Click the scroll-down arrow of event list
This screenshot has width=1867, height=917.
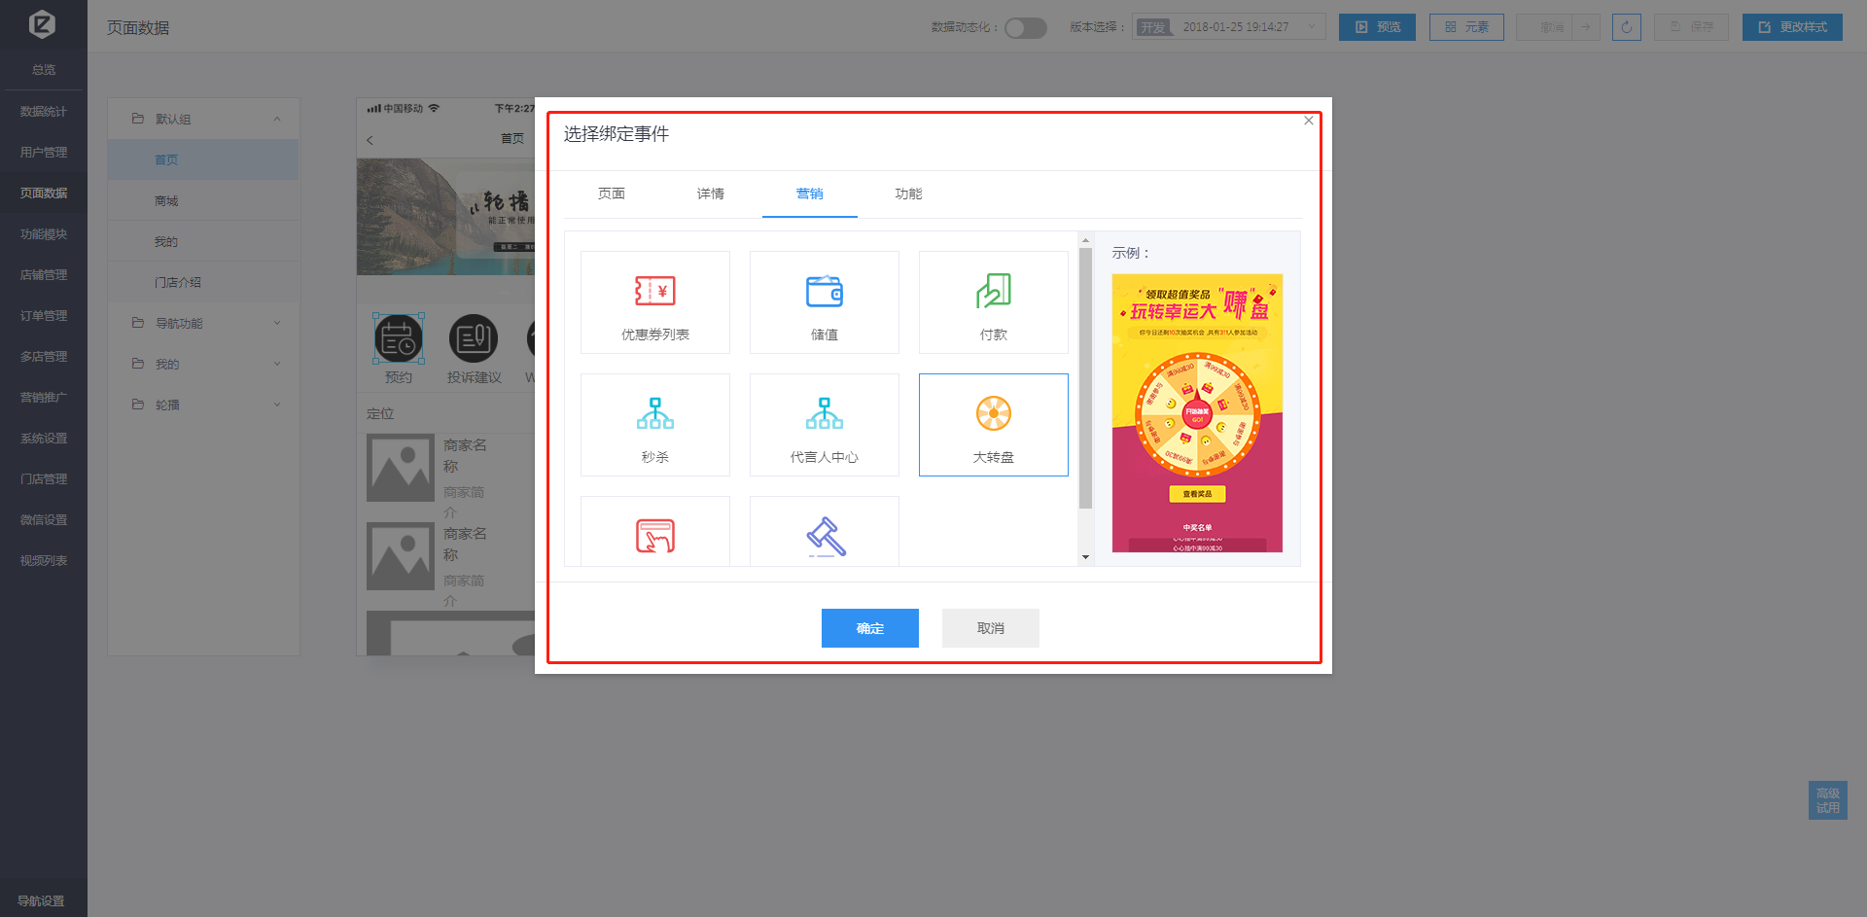coord(1085,557)
